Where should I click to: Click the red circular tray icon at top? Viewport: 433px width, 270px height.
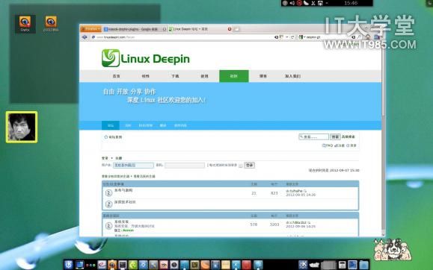(x=299, y=3)
